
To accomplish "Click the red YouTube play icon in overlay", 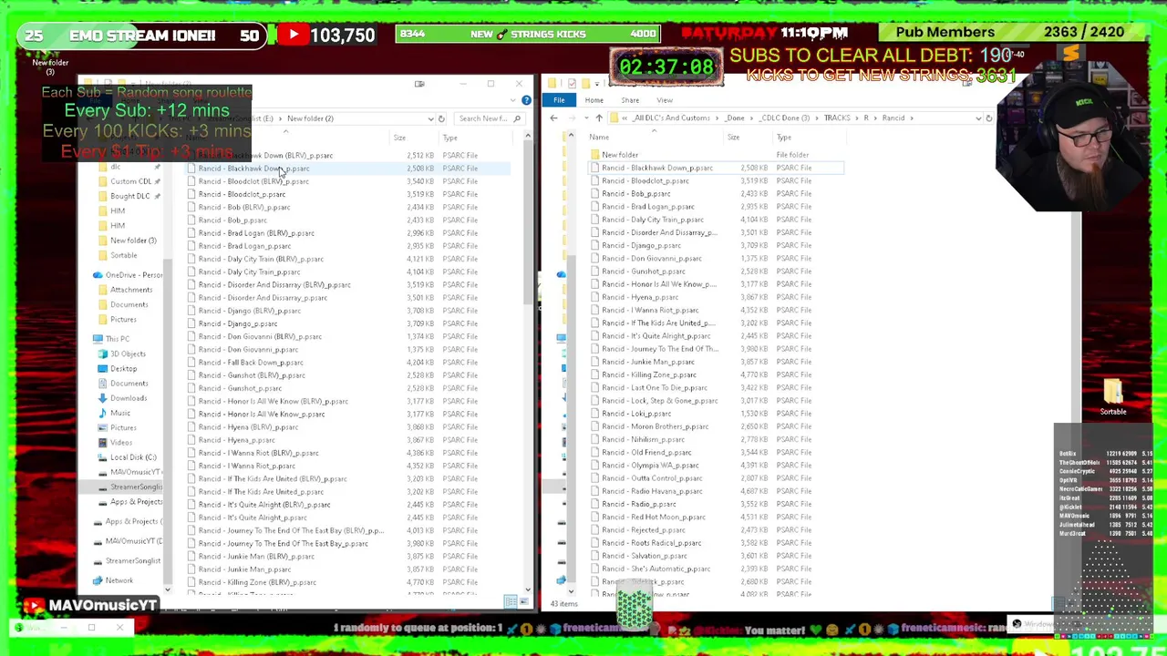I will point(293,35).
